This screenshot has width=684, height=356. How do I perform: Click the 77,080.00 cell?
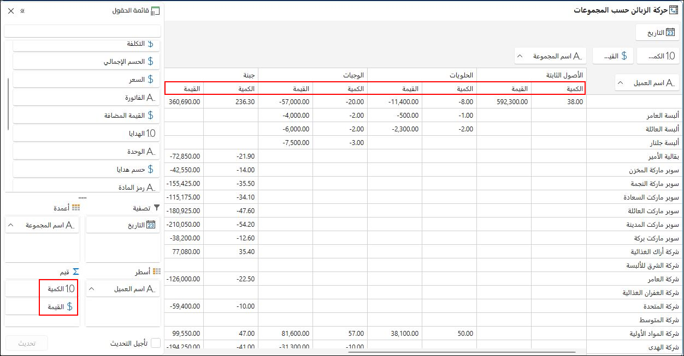tap(184, 252)
